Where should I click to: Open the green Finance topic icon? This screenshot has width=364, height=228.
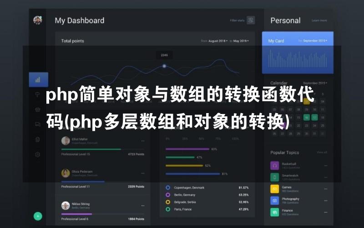[274, 212]
